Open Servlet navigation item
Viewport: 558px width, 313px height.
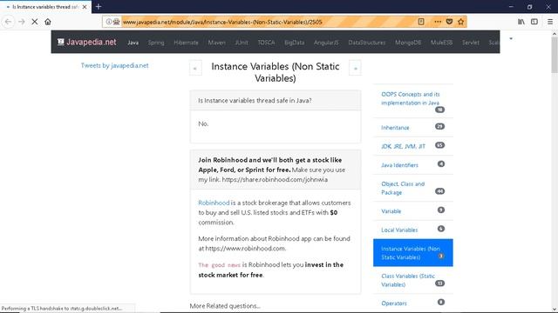click(471, 43)
